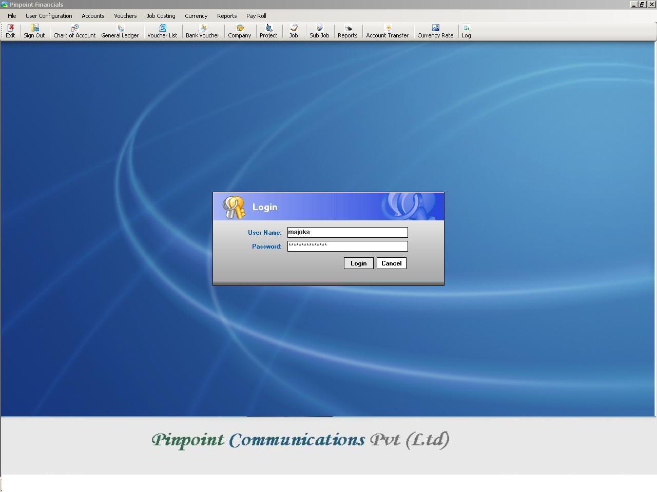Image resolution: width=657 pixels, height=492 pixels.
Task: Click the Exit toolbar icon
Action: pos(10,31)
